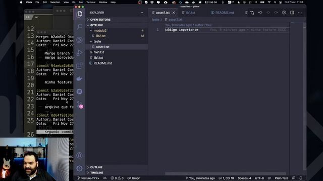Open the Selection menu
Image resolution: width=323 pixels, height=181 pixels.
(55, 2)
